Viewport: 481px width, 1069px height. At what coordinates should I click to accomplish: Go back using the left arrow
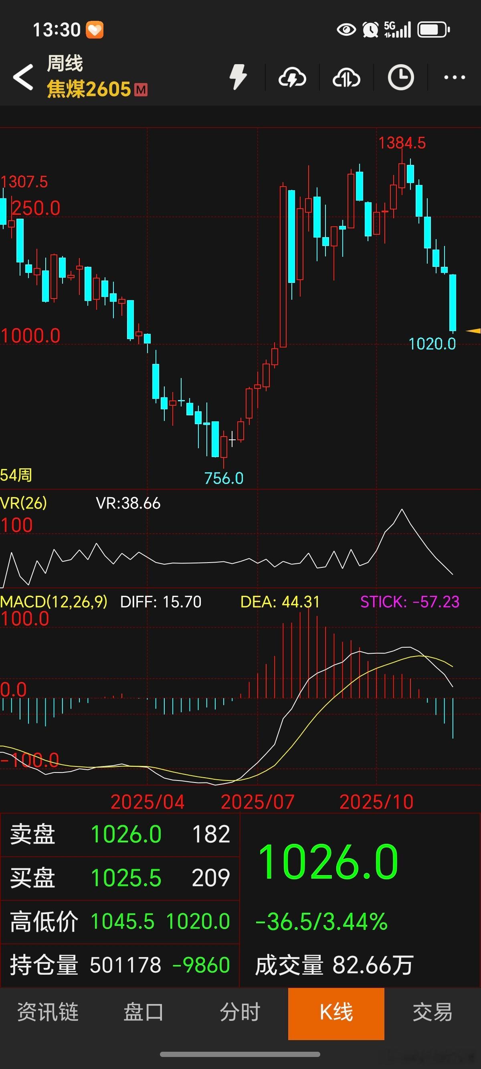click(23, 77)
